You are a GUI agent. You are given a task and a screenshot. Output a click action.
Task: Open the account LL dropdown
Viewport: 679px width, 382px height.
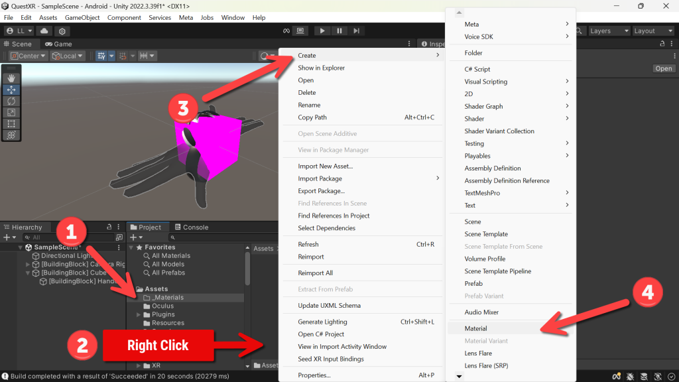(19, 31)
